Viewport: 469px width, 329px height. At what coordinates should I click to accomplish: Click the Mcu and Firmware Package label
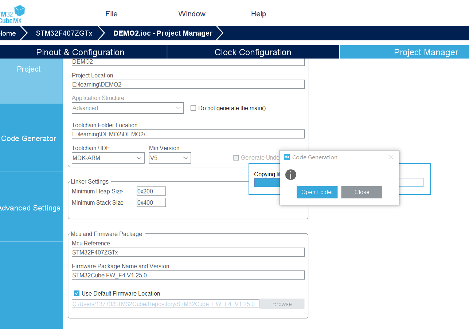(x=106, y=234)
